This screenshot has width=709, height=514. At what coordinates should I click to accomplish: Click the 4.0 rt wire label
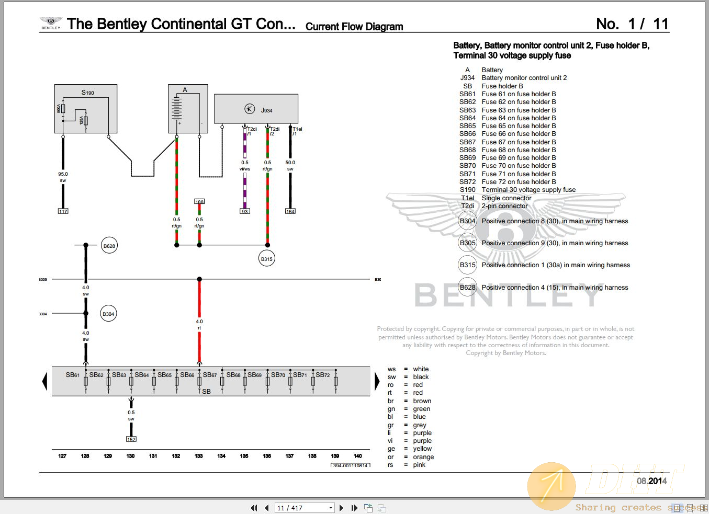coord(199,325)
